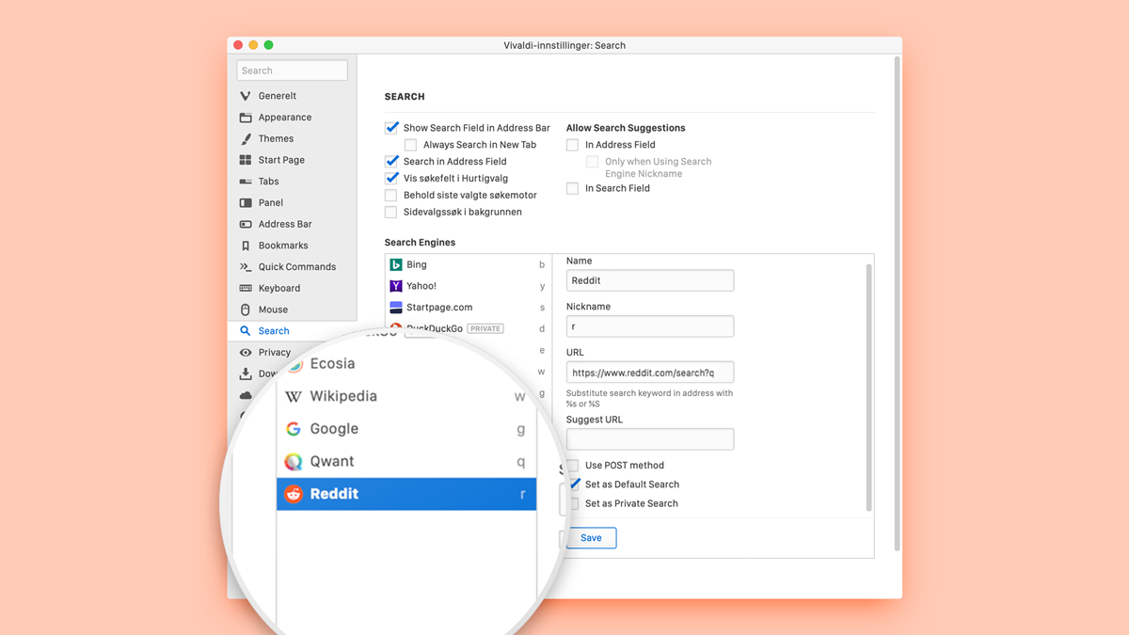Screen dimensions: 1129x635
Task: Click the search engine details scrollbar
Action: 868,388
